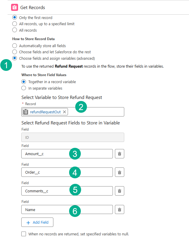Open the Amount__c field picker
189x238 pixels.
click(x=47, y=154)
